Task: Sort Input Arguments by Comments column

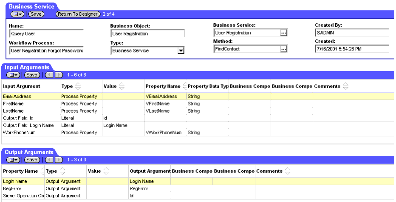Action: coord(346,86)
